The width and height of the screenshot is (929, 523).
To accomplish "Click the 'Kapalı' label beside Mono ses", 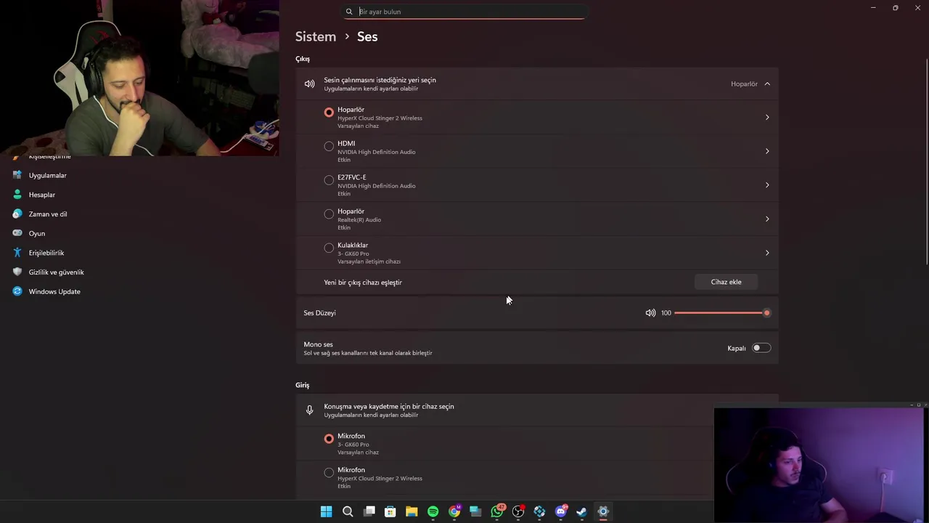I will (x=737, y=349).
